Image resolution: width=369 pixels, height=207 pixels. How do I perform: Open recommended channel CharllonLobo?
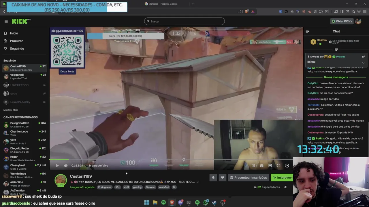click(25, 133)
